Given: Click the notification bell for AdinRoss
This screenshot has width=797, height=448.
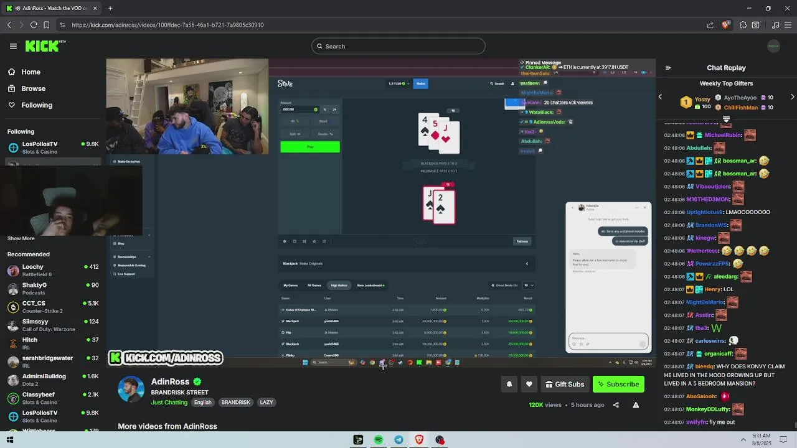Looking at the screenshot, I should [509, 385].
